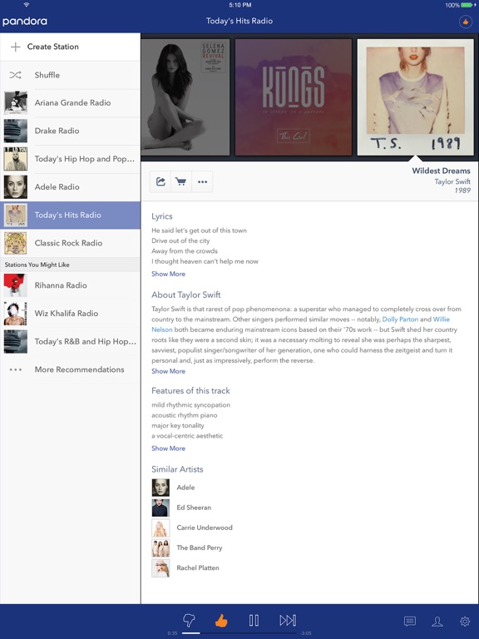Select the Kungs album cover thumbnail
Viewport: 479px width, 639px height.
pyautogui.click(x=294, y=97)
